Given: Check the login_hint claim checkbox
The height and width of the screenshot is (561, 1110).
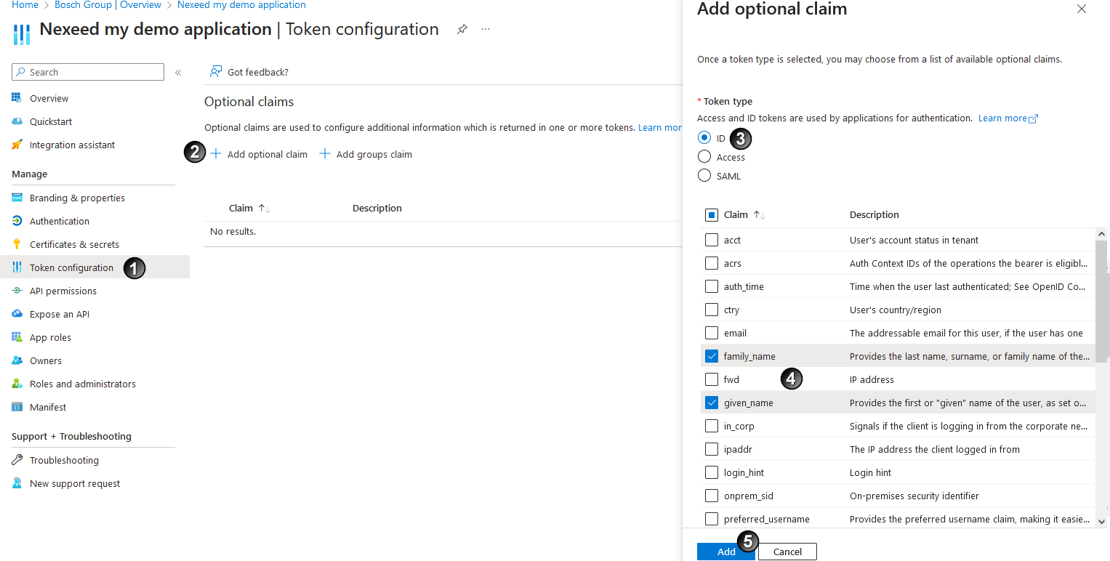Looking at the screenshot, I should coord(712,472).
